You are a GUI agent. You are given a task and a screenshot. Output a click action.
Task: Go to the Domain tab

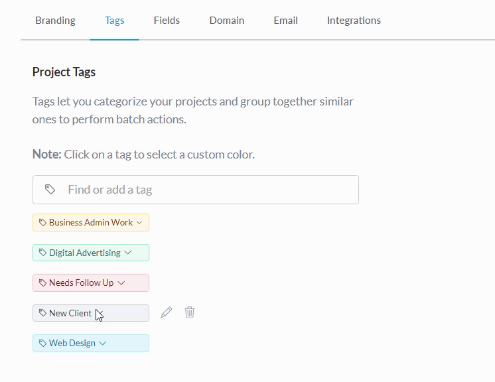[x=227, y=21]
